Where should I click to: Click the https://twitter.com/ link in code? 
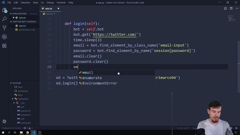pos(115,34)
